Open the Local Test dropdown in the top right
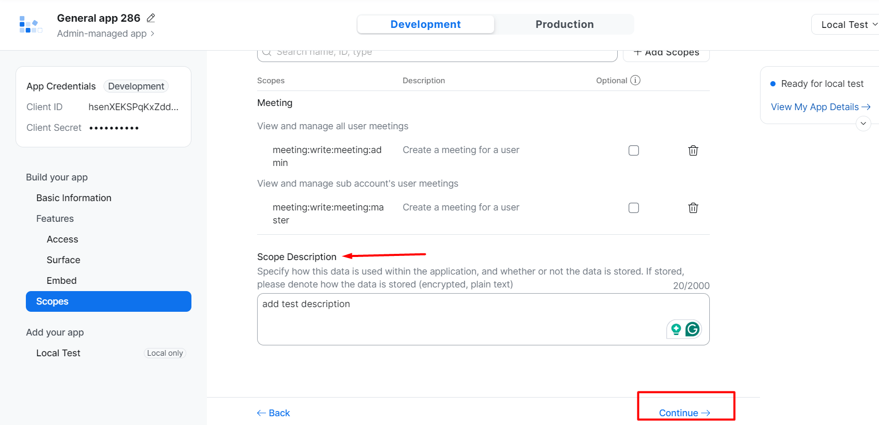 pos(845,24)
